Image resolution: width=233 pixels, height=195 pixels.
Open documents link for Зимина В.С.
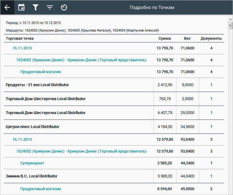click(211, 176)
